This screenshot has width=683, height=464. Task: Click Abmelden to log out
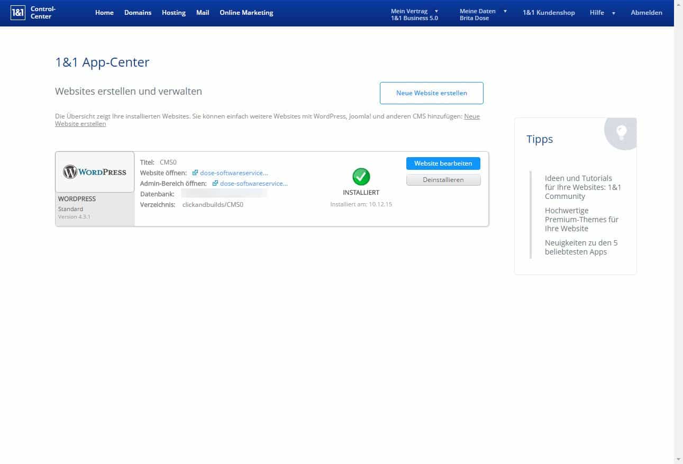click(646, 13)
